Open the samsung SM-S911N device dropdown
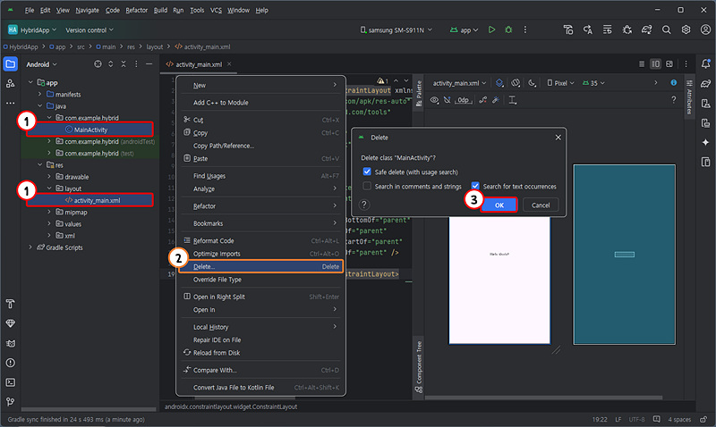 (396, 30)
